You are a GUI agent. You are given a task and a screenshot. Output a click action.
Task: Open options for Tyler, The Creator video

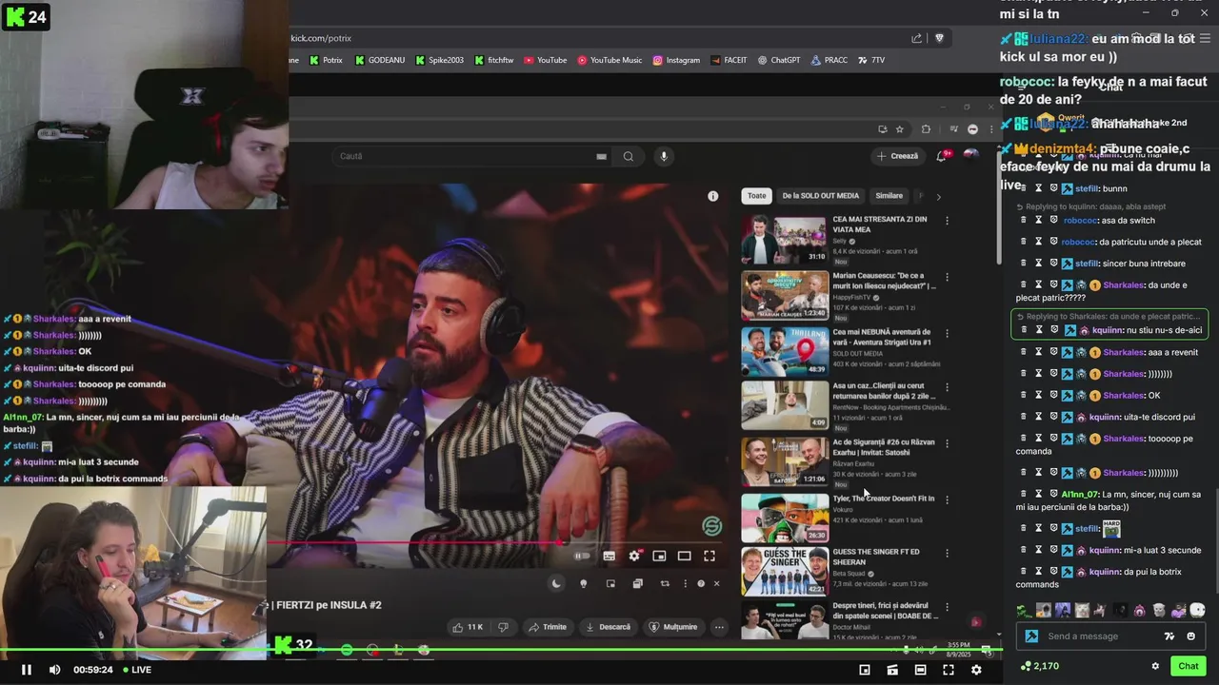point(947,499)
